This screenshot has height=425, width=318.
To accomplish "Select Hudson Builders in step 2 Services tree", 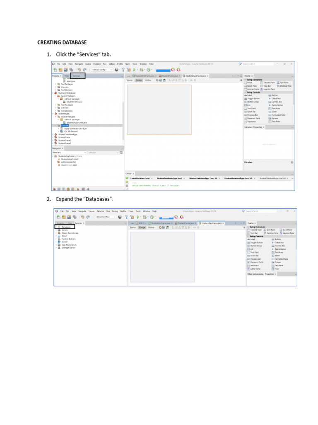I will coord(69,239).
